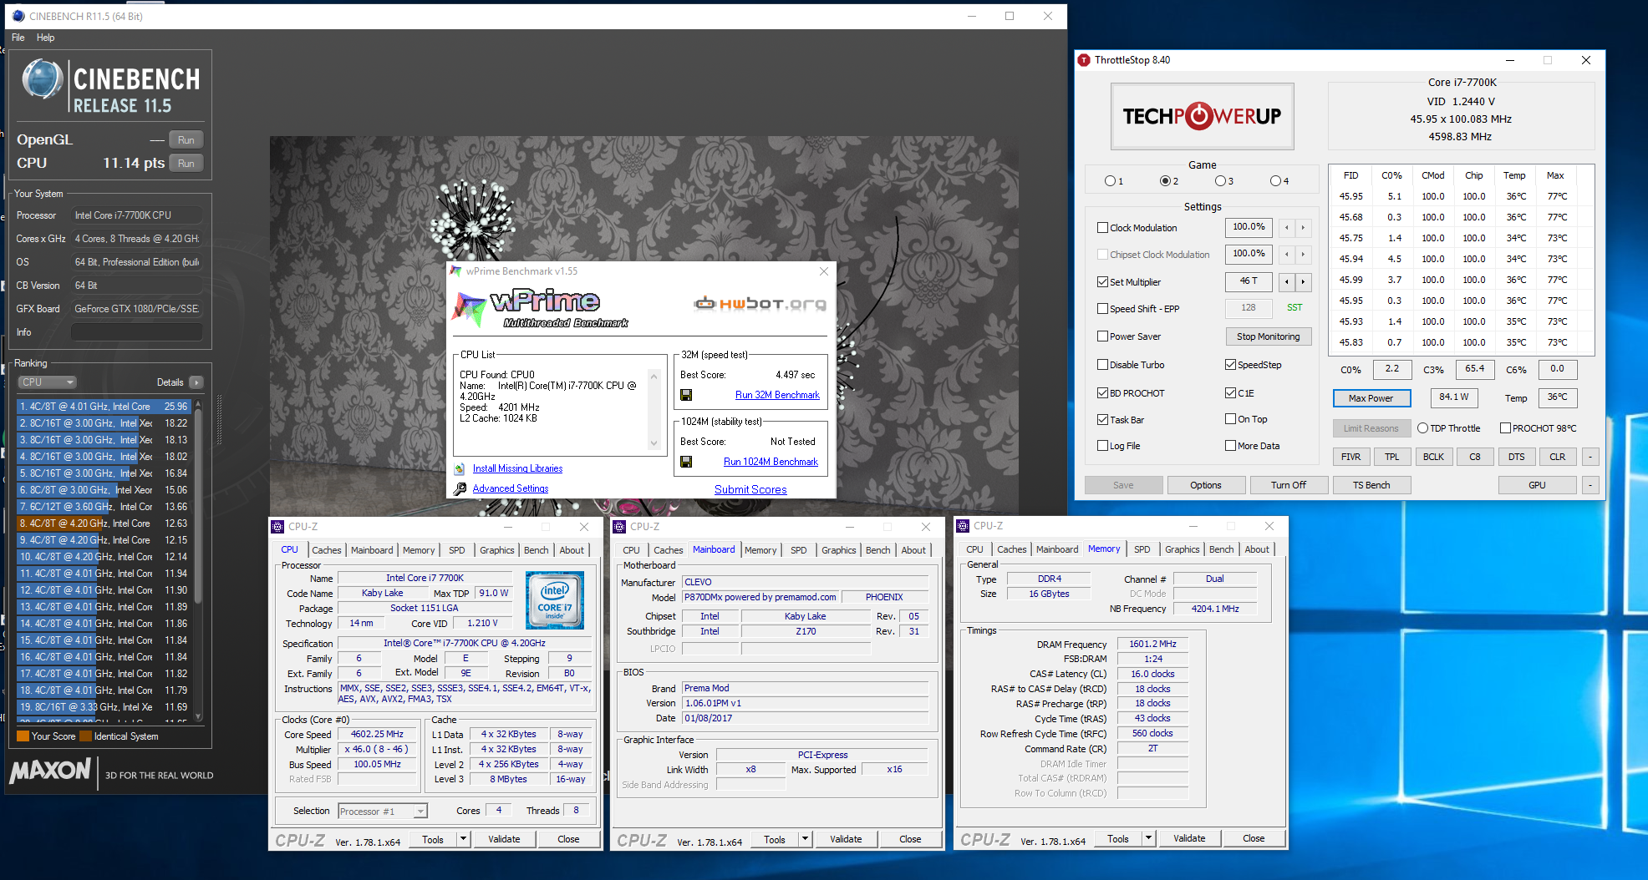This screenshot has width=1648, height=880.
Task: Click the Install Missing Libraries icon
Action: 460,469
